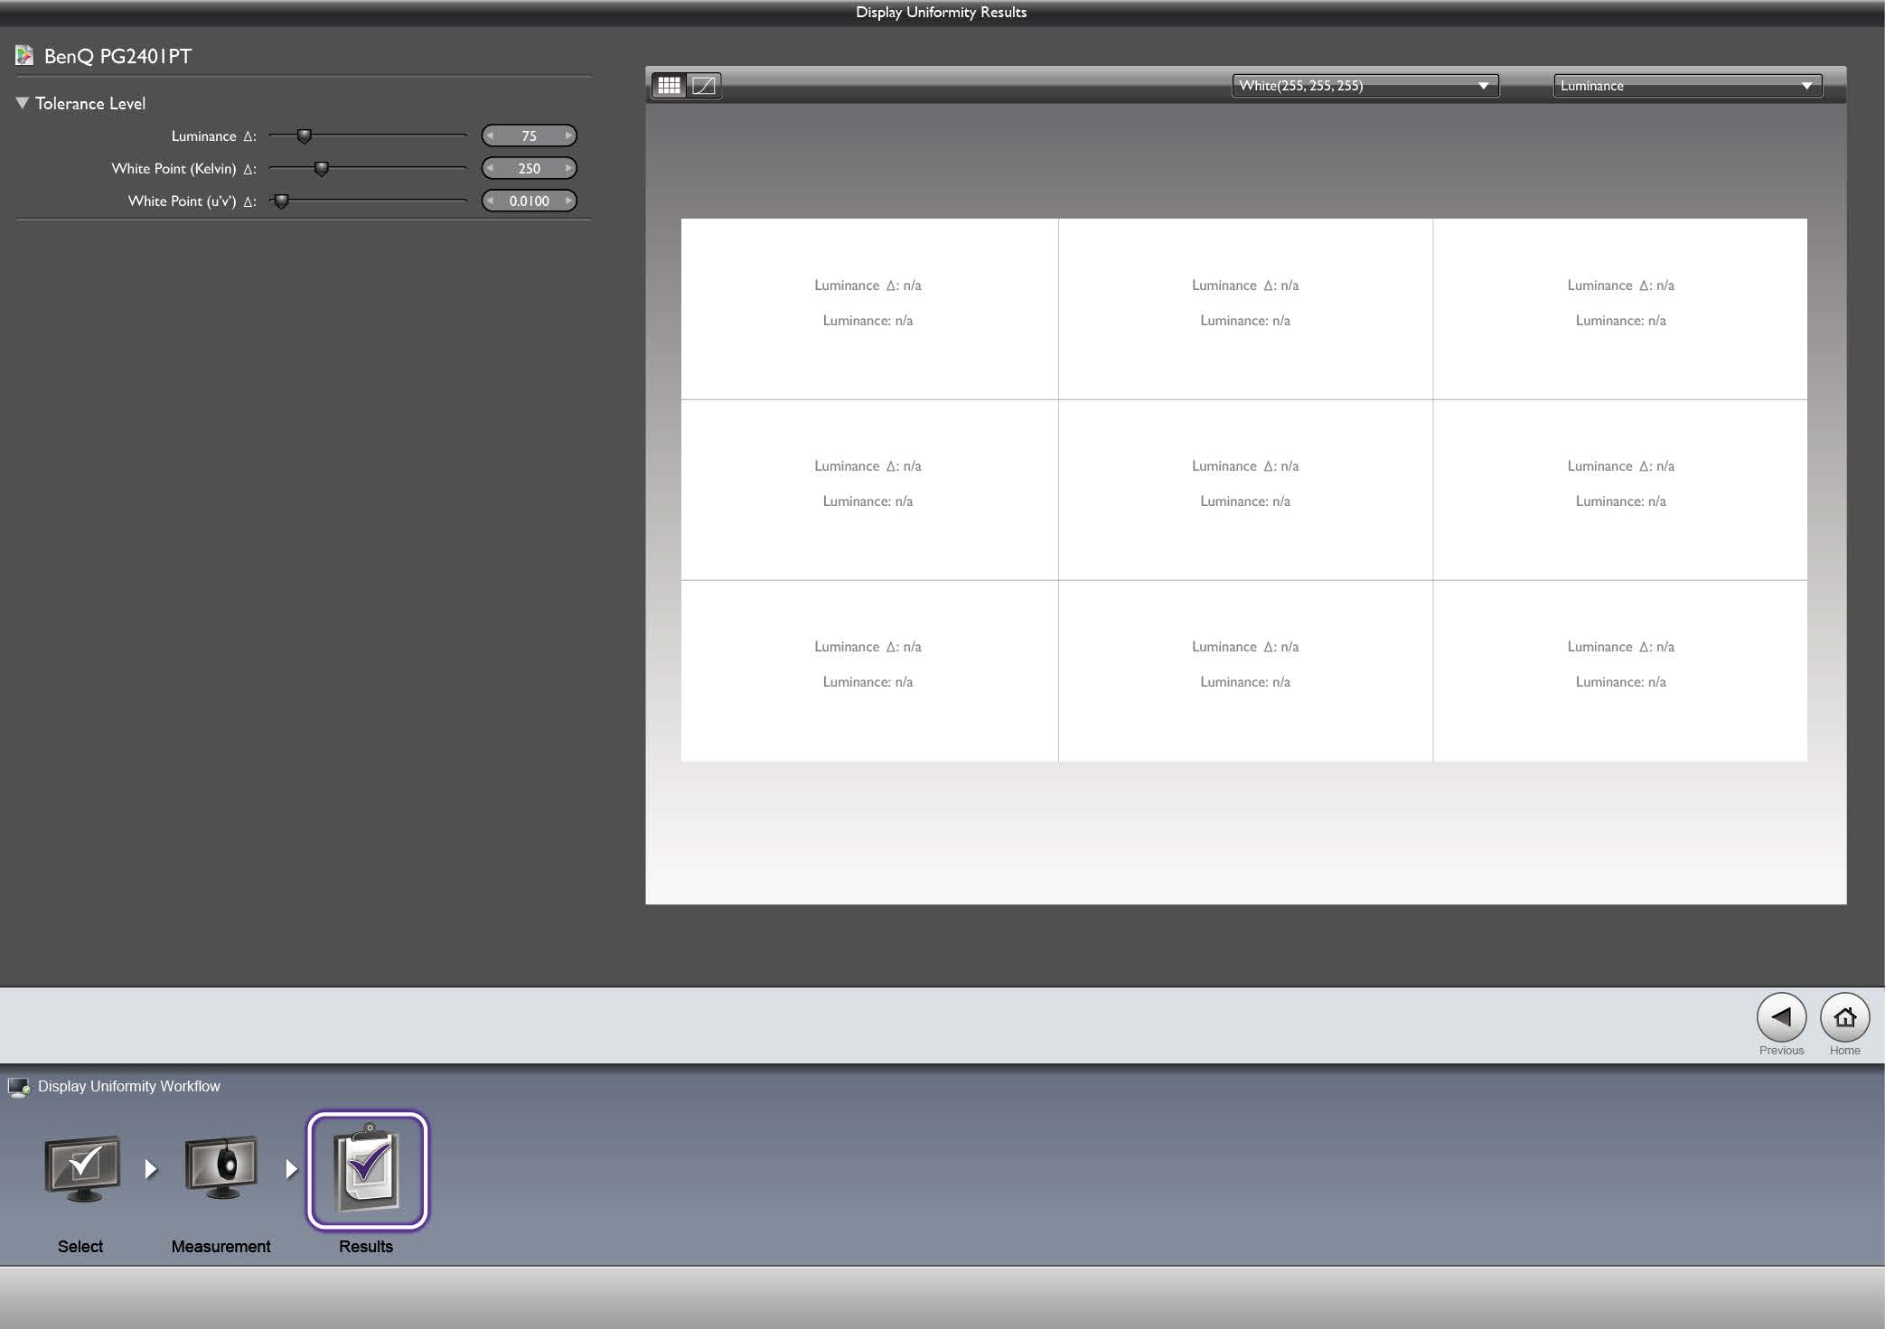This screenshot has width=1885, height=1329.
Task: Increase White Point Kelvin value 250
Action: 568,168
